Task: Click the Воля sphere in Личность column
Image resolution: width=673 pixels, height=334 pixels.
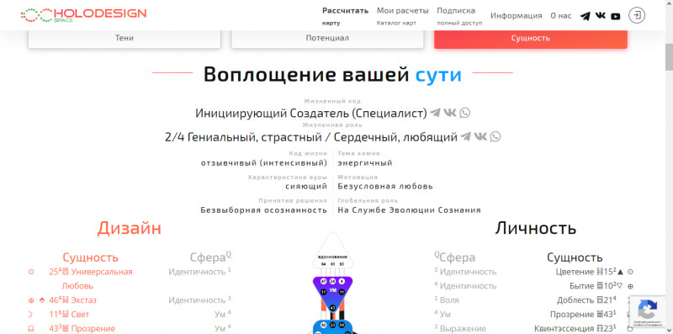Action: (447, 300)
